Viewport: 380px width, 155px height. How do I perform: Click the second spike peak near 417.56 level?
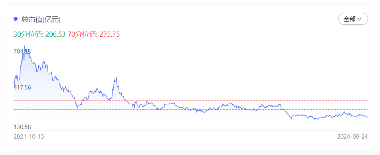click(116, 77)
